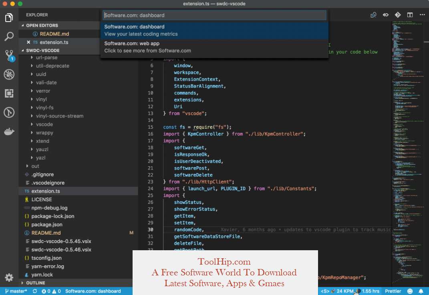Open the Manage gear icon
The width and height of the screenshot is (429, 295).
click(9, 277)
